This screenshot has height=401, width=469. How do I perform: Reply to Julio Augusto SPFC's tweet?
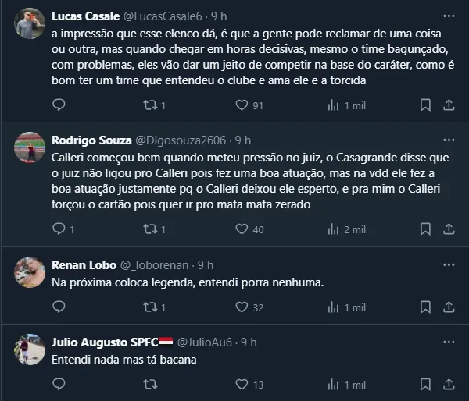click(59, 385)
